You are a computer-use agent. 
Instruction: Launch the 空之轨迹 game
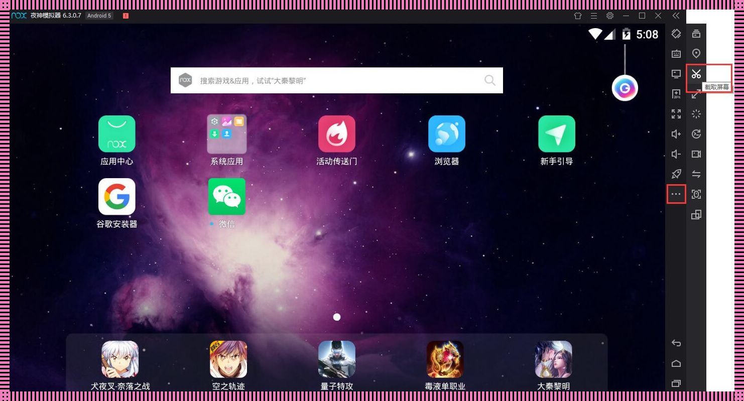pyautogui.click(x=228, y=359)
